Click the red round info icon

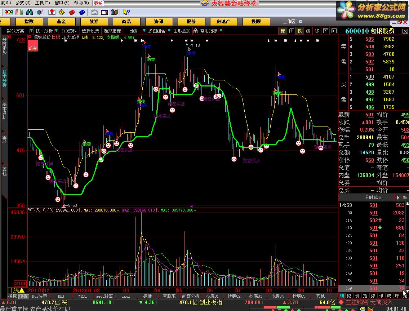[72, 12]
